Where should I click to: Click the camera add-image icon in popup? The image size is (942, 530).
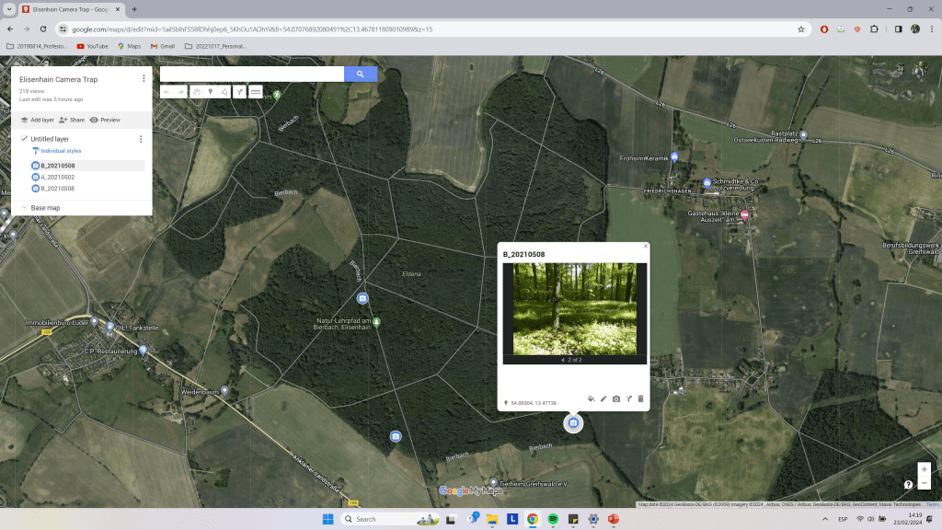point(616,398)
